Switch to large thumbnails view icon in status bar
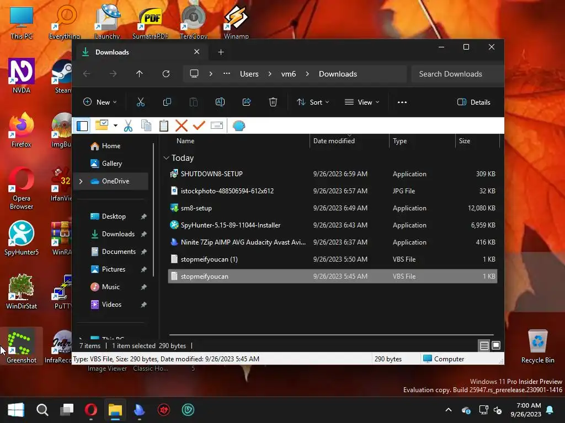The height and width of the screenshot is (423, 565). click(496, 346)
